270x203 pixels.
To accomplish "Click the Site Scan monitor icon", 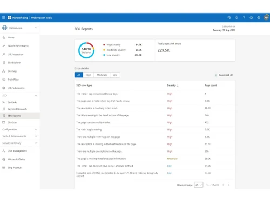I will point(4,122).
